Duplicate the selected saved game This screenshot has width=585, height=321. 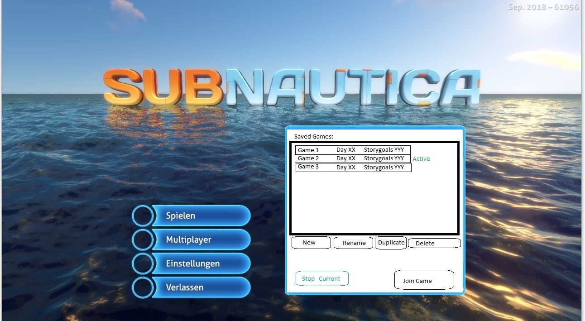click(x=390, y=242)
